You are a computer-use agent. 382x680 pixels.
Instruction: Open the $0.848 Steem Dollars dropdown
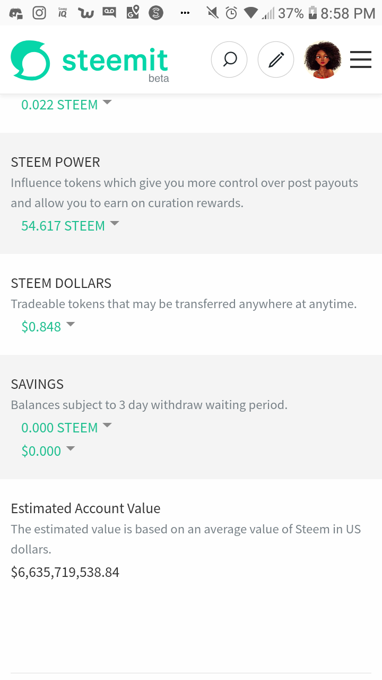coord(48,327)
